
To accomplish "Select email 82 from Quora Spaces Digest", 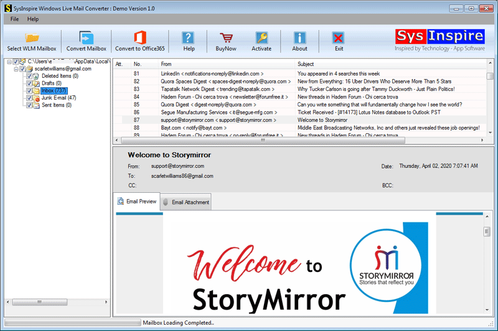I will [x=300, y=82].
